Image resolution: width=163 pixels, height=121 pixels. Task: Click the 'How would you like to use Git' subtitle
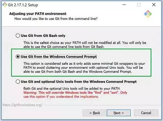pyautogui.click(x=56, y=19)
